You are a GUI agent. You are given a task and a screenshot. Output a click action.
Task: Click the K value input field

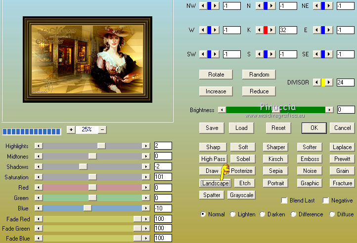[x=288, y=30]
